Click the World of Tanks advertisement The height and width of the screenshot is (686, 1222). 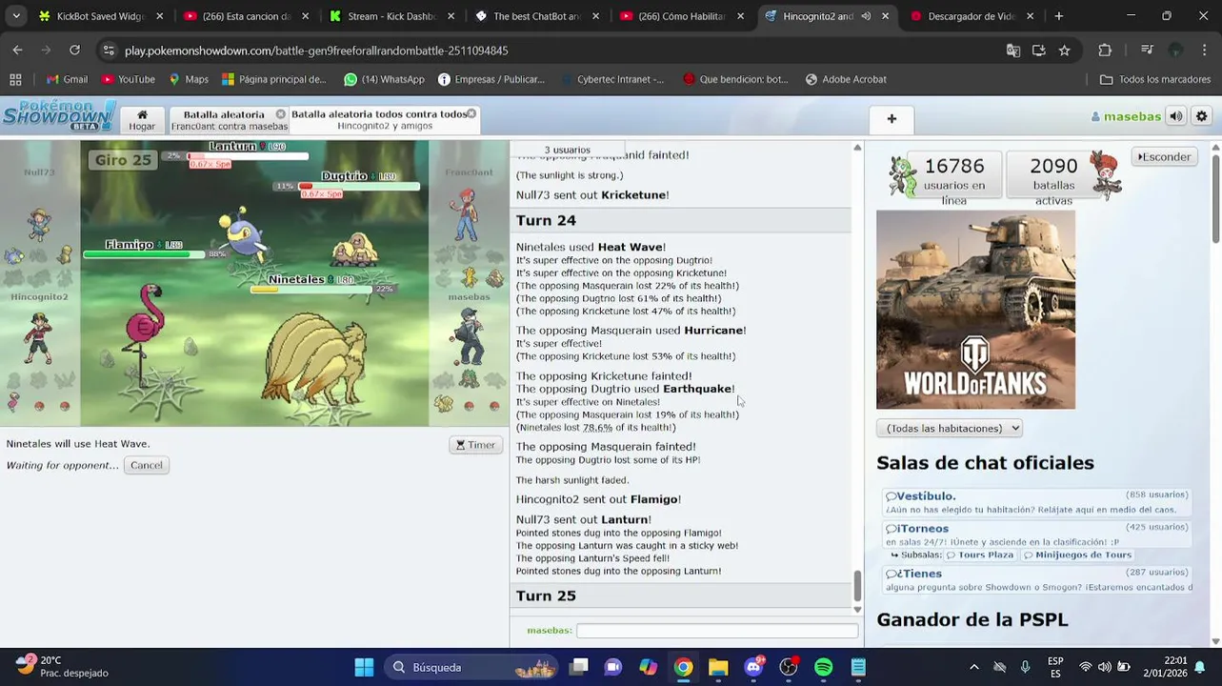[x=975, y=310]
